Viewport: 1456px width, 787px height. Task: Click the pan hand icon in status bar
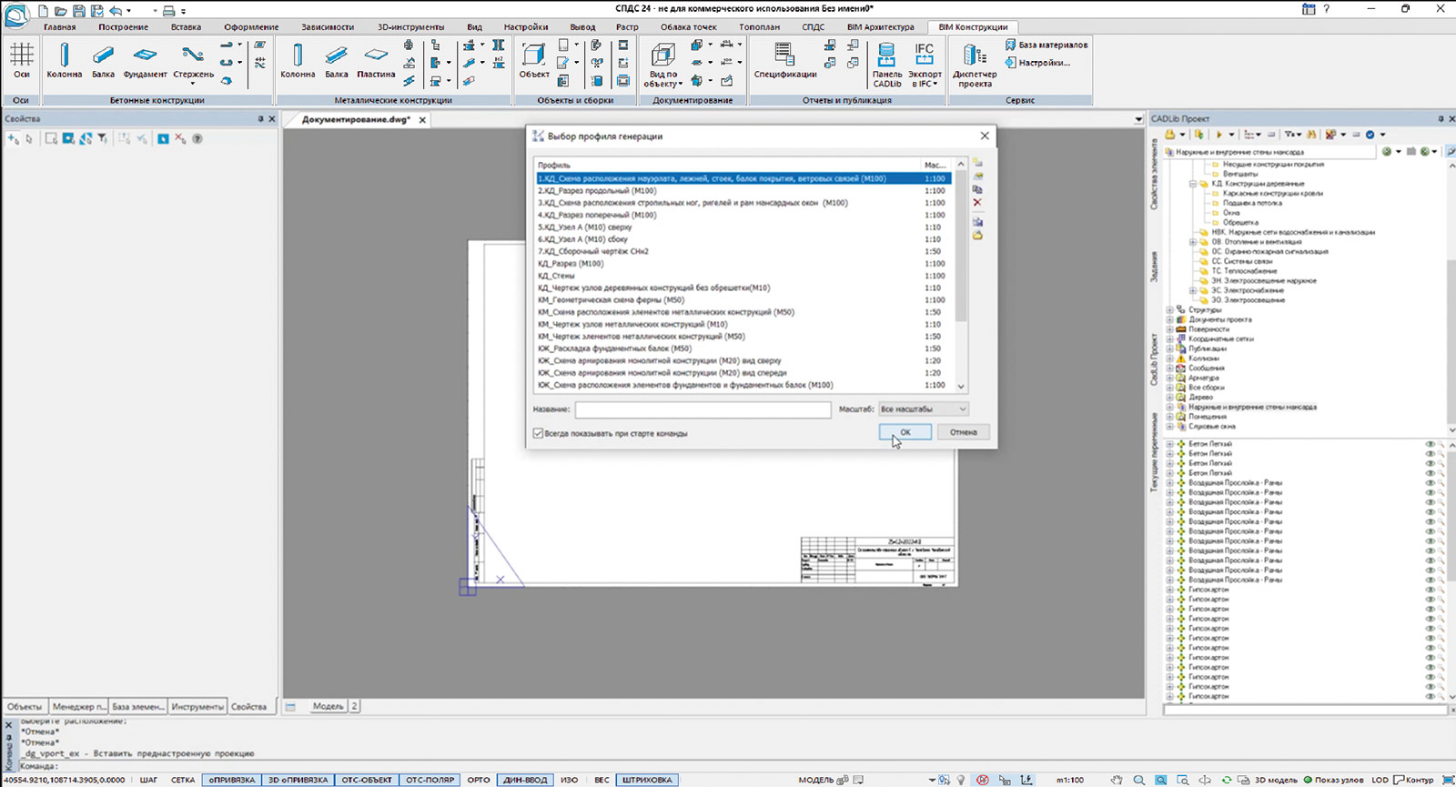(1117, 780)
